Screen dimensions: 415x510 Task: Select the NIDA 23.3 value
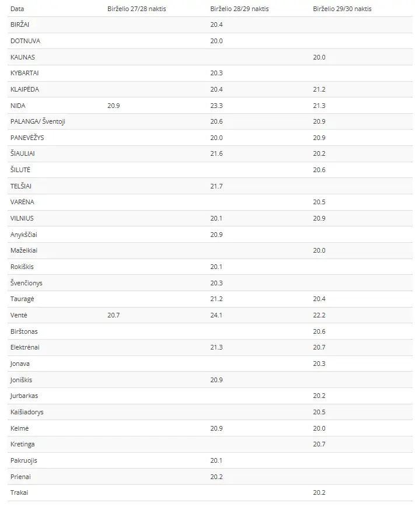(x=217, y=106)
